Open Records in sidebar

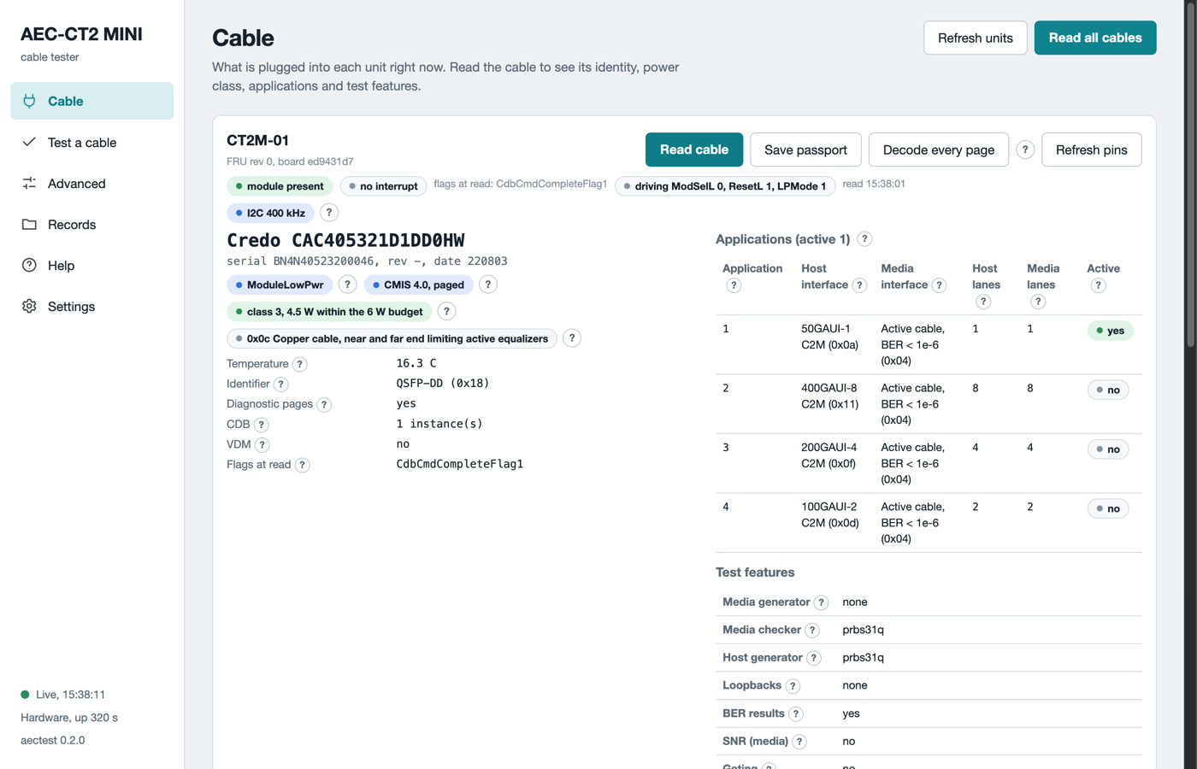pyautogui.click(x=92, y=225)
